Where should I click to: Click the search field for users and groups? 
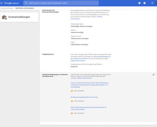coord(61,3)
